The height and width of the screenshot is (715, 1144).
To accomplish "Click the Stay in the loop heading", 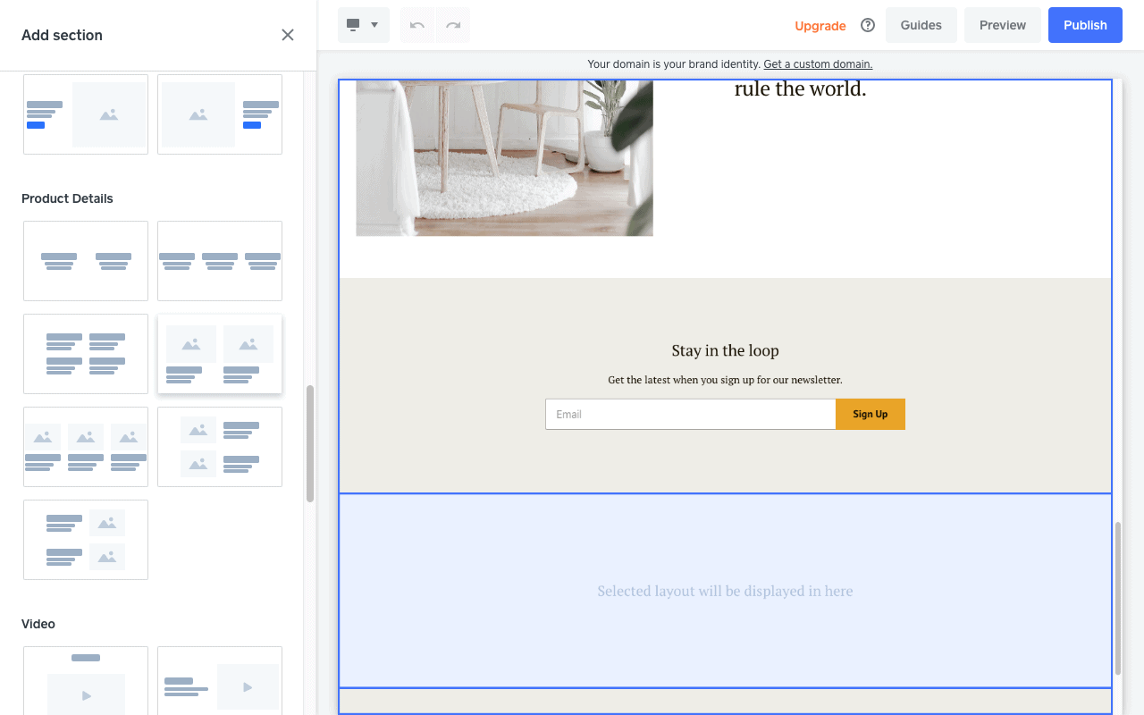I will [x=725, y=350].
